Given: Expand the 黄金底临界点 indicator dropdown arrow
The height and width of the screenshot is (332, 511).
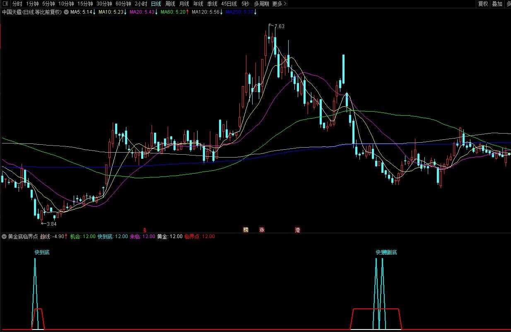Looking at the screenshot, I should click(x=4, y=236).
